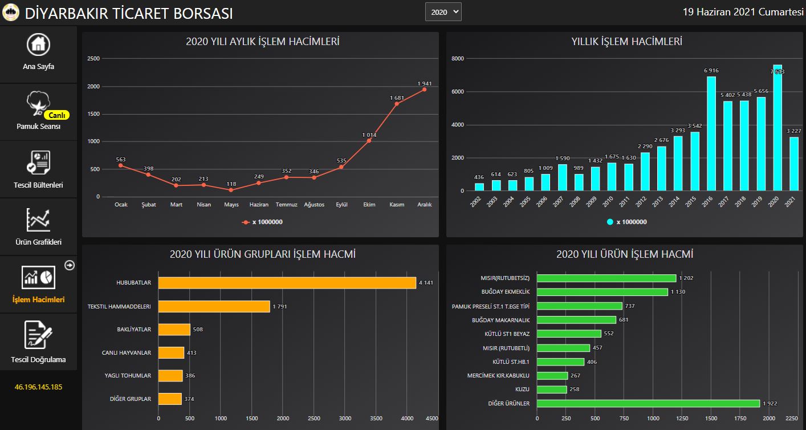Click the Ürün Grafikleri line chart icon
806x430 pixels.
click(x=38, y=220)
